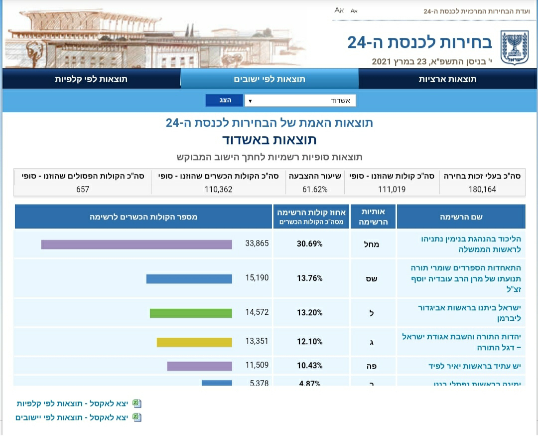
Task: Click the Shas party name 'התאחדות הספרדים שומרי תורה'
Action: (466, 268)
